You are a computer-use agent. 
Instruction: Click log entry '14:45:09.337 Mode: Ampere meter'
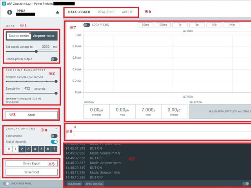click(x=94, y=163)
